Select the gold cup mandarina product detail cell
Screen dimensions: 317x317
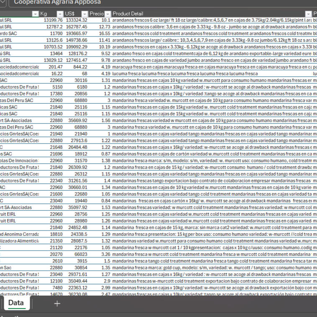click(x=212, y=268)
